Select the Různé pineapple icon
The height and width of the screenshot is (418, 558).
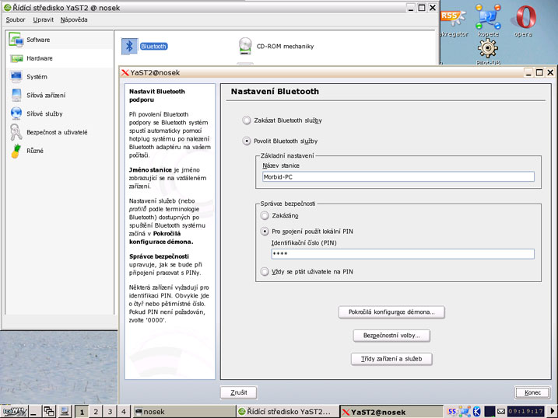(16, 151)
